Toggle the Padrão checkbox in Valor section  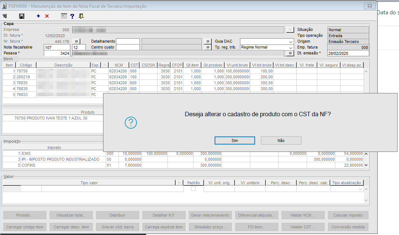[x=193, y=189]
